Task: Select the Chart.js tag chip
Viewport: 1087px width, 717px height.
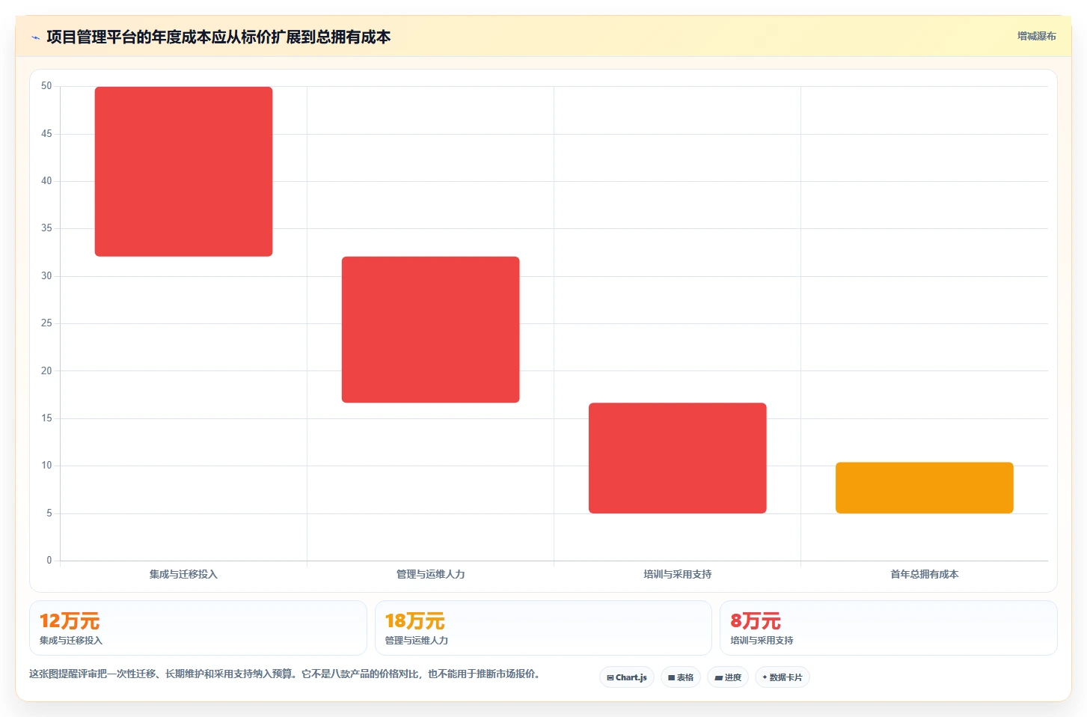Action: [x=627, y=677]
